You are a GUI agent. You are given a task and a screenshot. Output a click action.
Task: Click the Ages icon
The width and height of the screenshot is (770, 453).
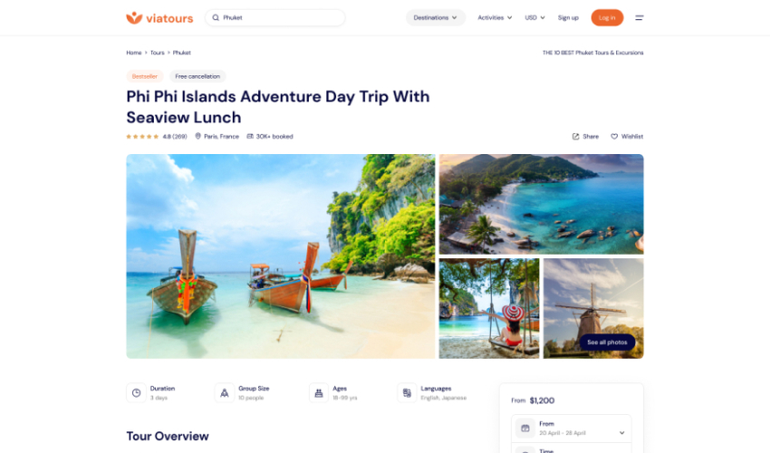[x=319, y=393]
